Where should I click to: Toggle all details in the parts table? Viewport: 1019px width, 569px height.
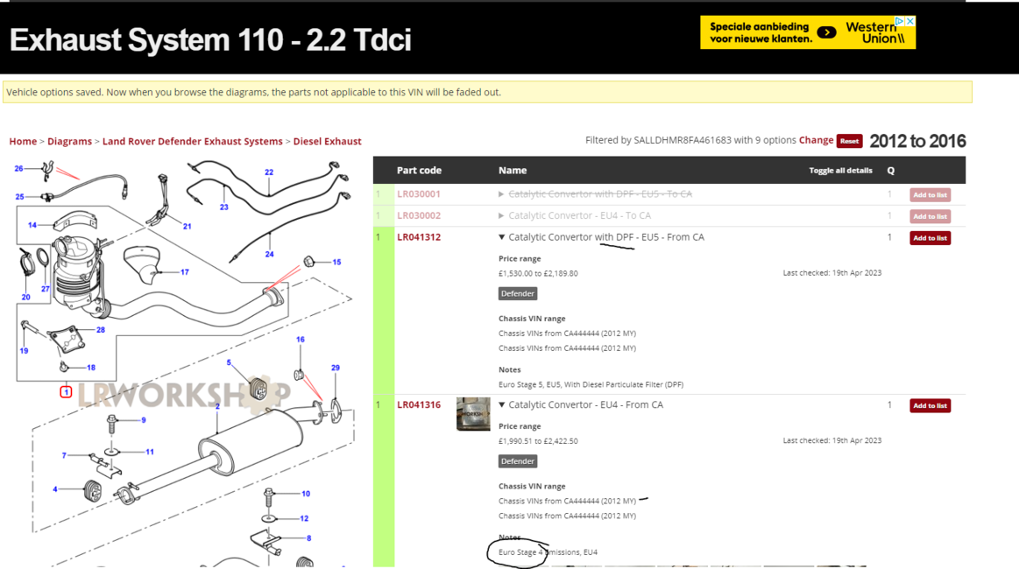pyautogui.click(x=840, y=171)
